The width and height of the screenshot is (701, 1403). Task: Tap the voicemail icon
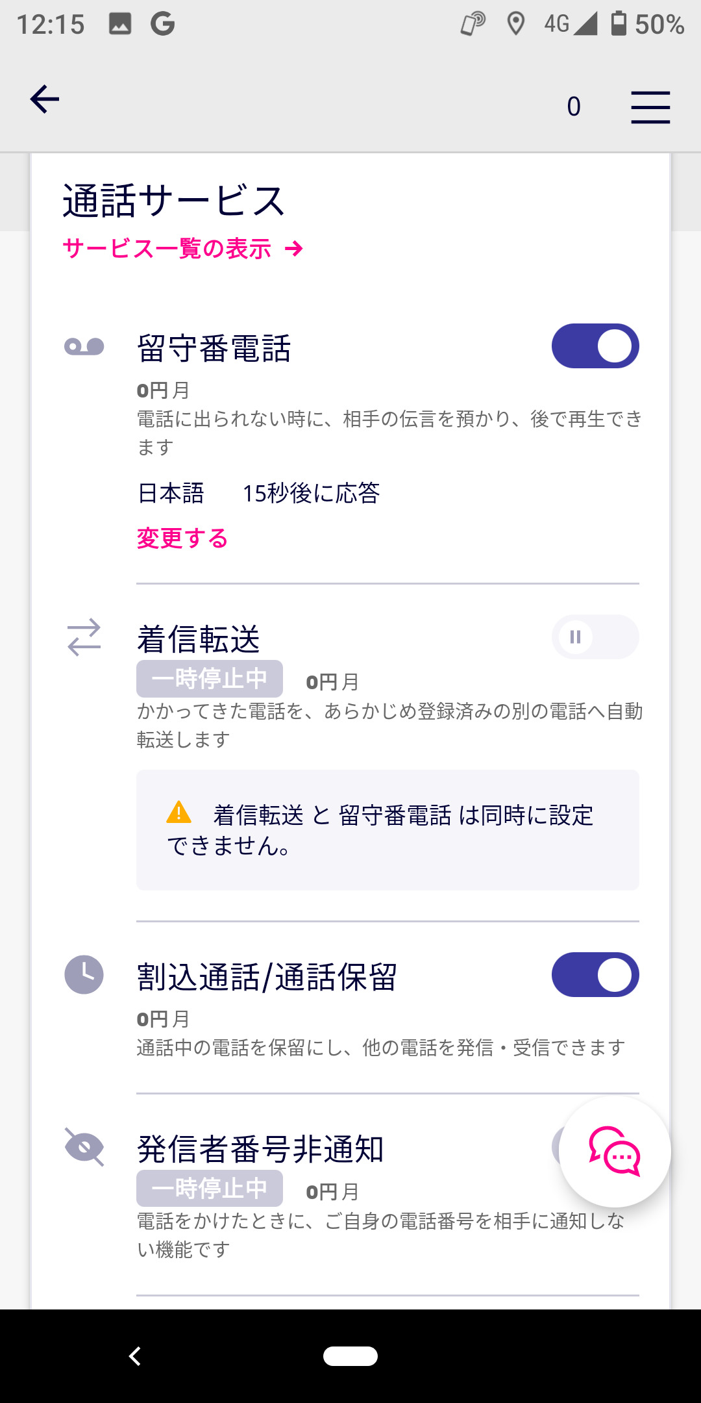pyautogui.click(x=84, y=347)
